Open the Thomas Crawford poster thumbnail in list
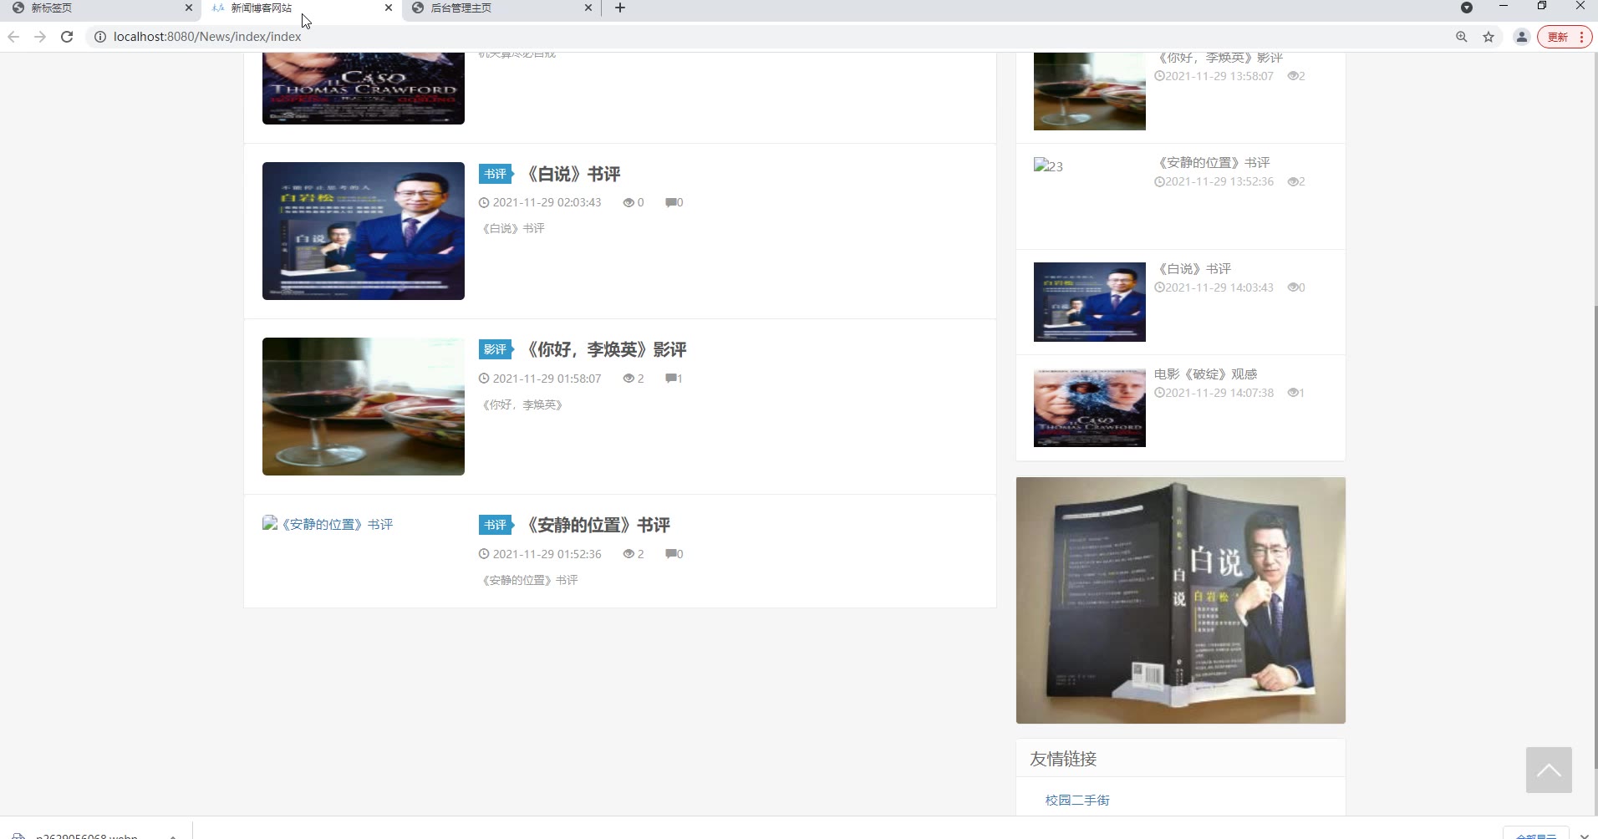 [x=364, y=89]
